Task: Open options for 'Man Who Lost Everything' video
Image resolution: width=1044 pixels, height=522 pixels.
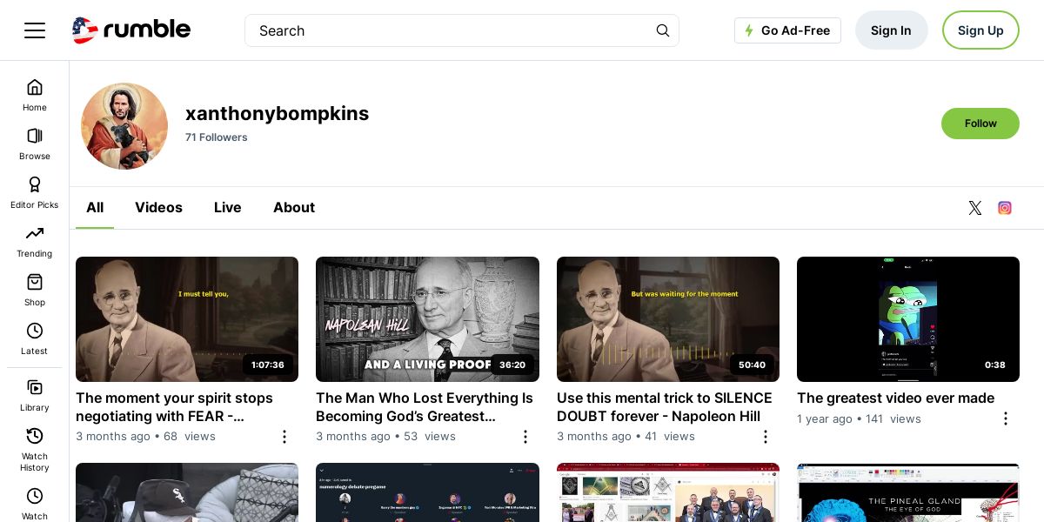Action: 525,437
